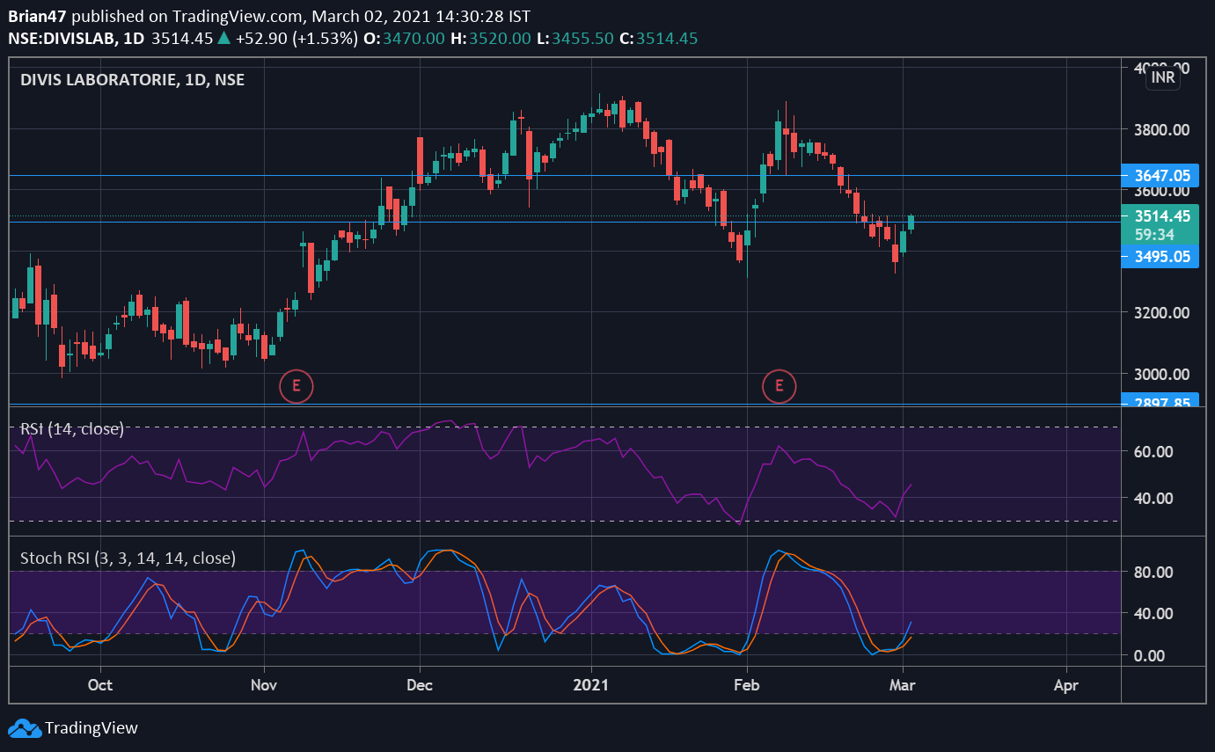The image size is (1215, 752).
Task: Click the H:3520.00 high value in header
Action: [x=490, y=38]
